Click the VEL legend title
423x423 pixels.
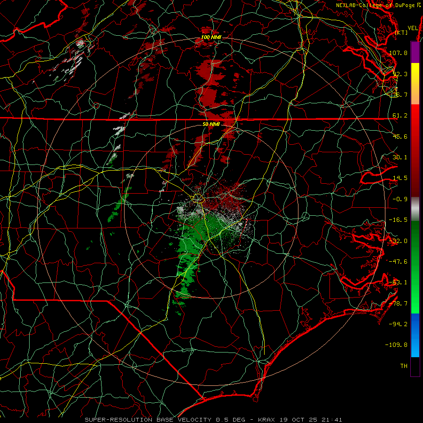tap(413, 28)
